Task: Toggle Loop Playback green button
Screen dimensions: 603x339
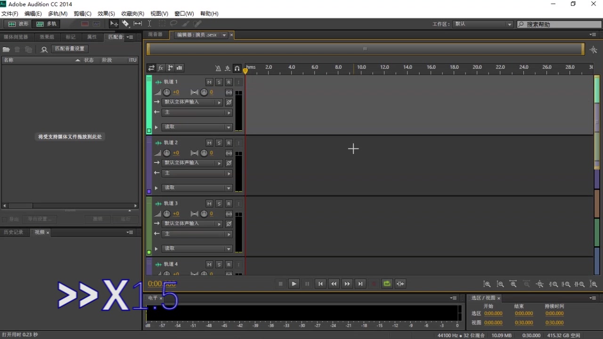Action: [387, 283]
